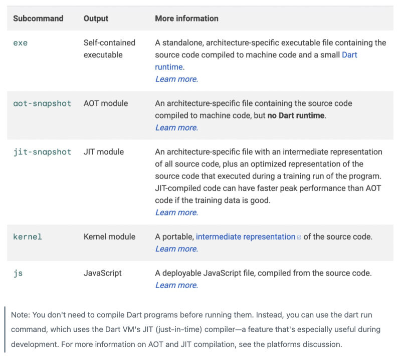The image size is (401, 356).
Task: Follow Learn more under the aot-snapshot description
Action: [x=176, y=127]
